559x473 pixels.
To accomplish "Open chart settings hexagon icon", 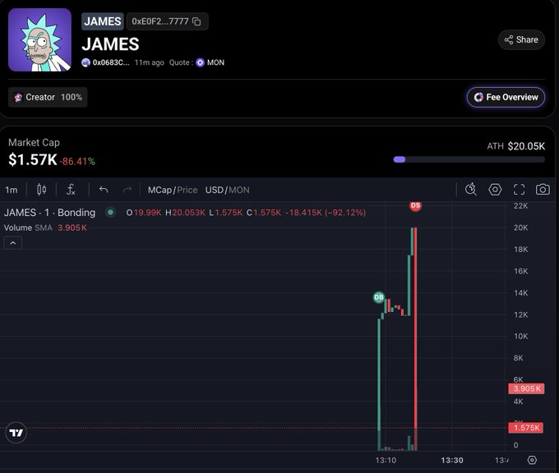I will pyautogui.click(x=495, y=189).
